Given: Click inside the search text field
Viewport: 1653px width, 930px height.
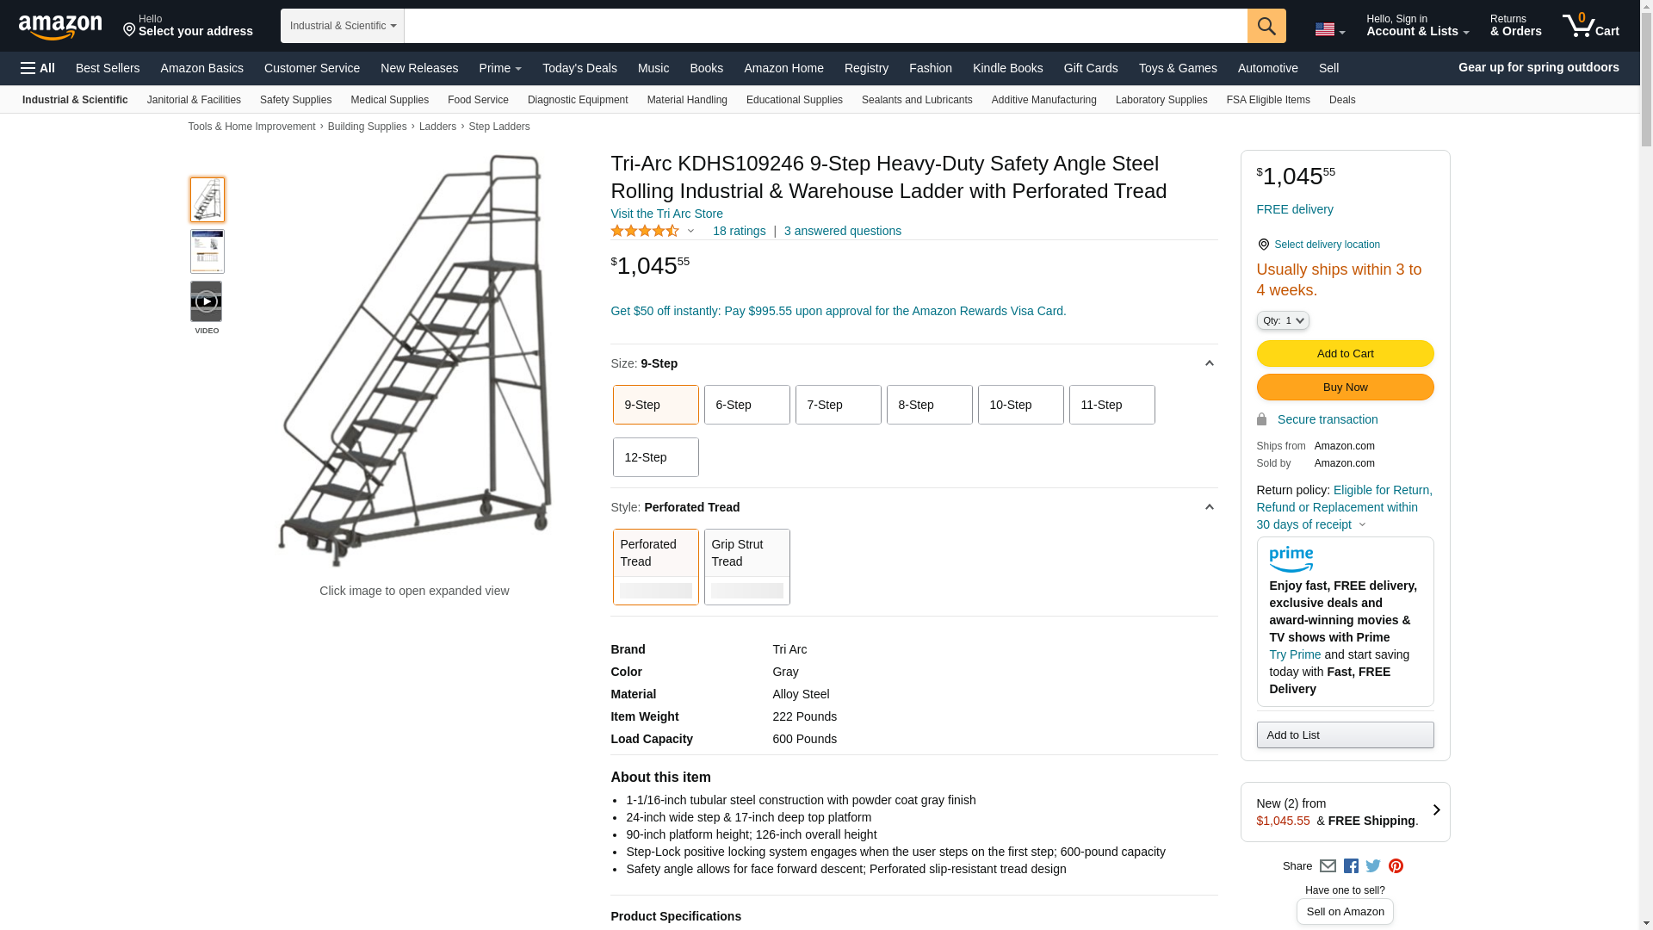Looking at the screenshot, I should [x=825, y=26].
